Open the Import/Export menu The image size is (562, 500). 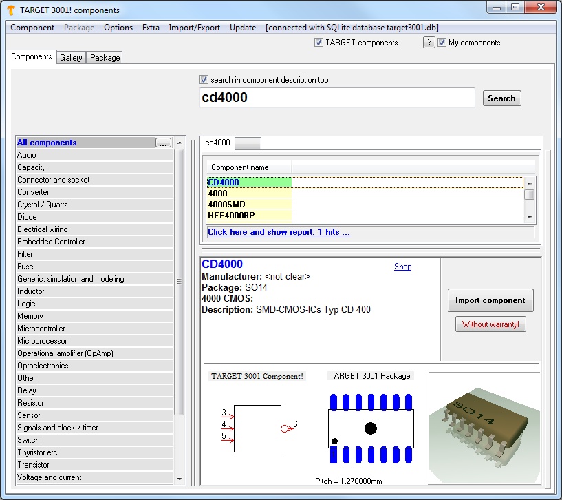pyautogui.click(x=195, y=28)
